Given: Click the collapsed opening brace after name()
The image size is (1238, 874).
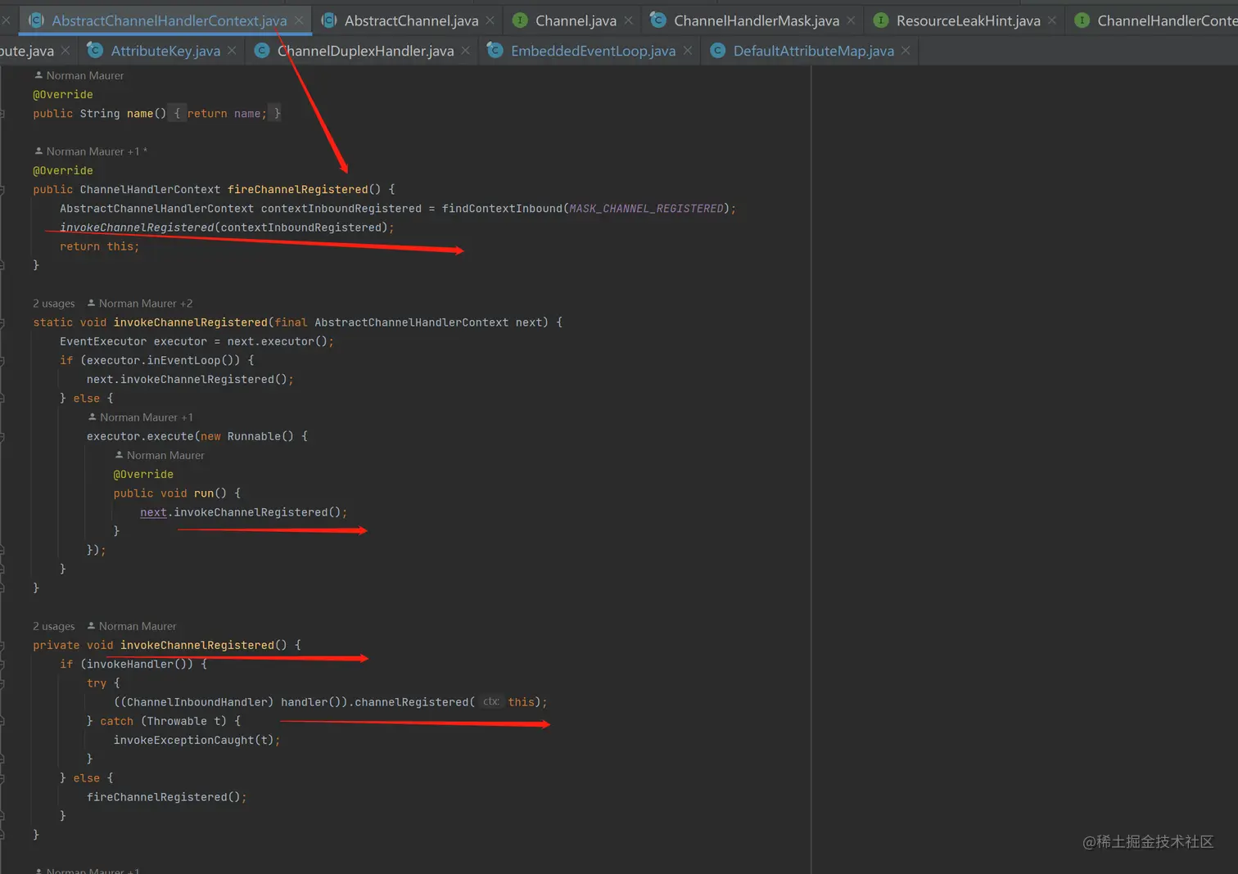Looking at the screenshot, I should 177,113.
